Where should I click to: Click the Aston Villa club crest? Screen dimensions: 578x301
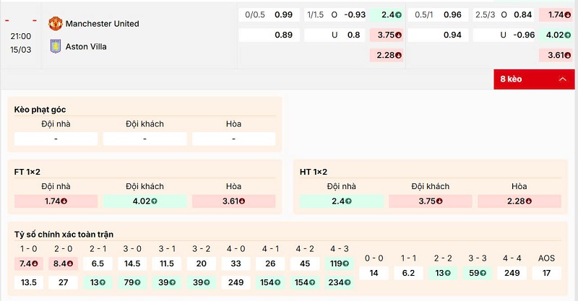[x=56, y=45]
